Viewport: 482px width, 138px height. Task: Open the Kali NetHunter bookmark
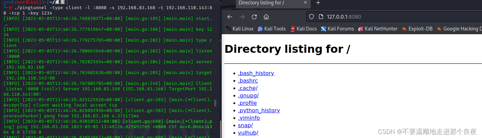(378, 29)
